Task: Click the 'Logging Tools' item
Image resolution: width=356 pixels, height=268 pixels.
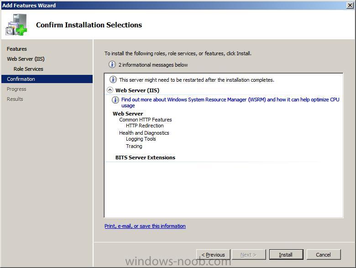Action: coord(141,139)
